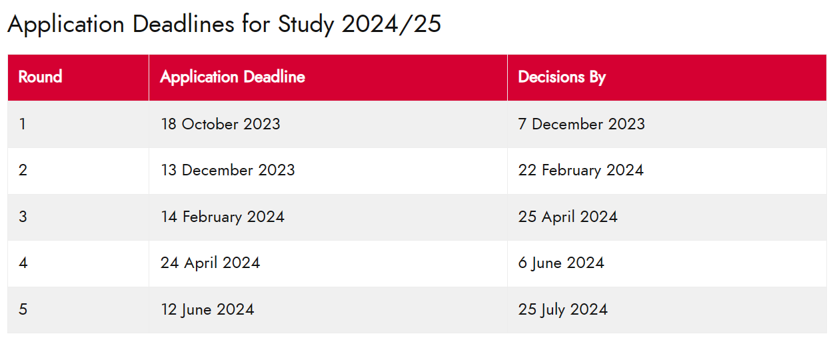Select the 18 October 2023 deadline cell
Screen dimensions: 833x344
220,124
